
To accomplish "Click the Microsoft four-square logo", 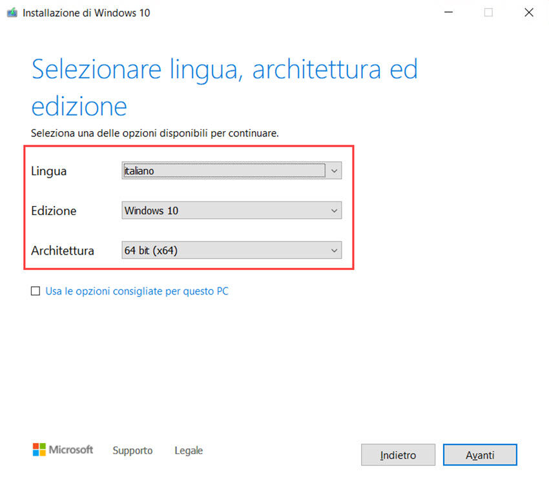I will point(39,450).
